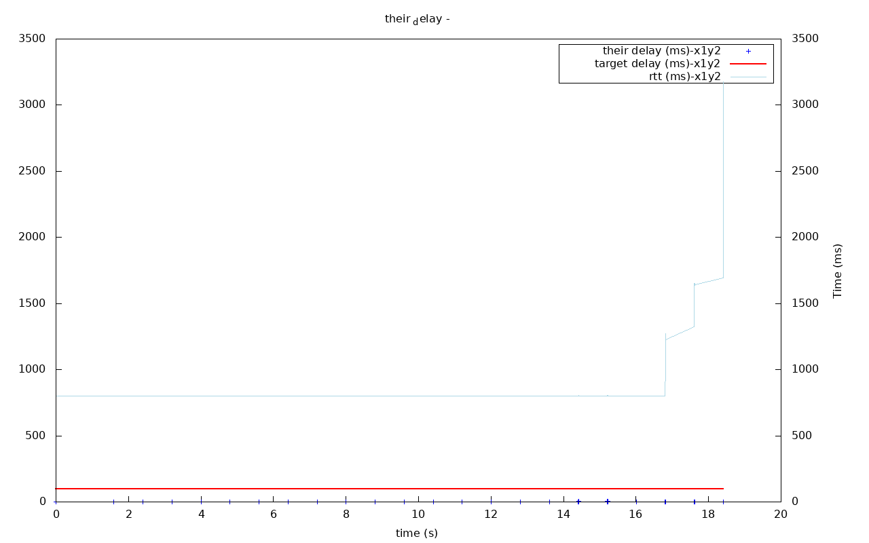869x543 pixels.
Task: Click right y-axis tick label 500
Action: coord(802,436)
